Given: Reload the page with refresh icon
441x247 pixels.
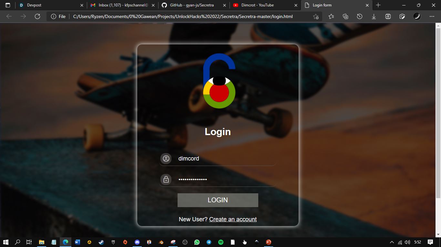Looking at the screenshot, I should 37,16.
